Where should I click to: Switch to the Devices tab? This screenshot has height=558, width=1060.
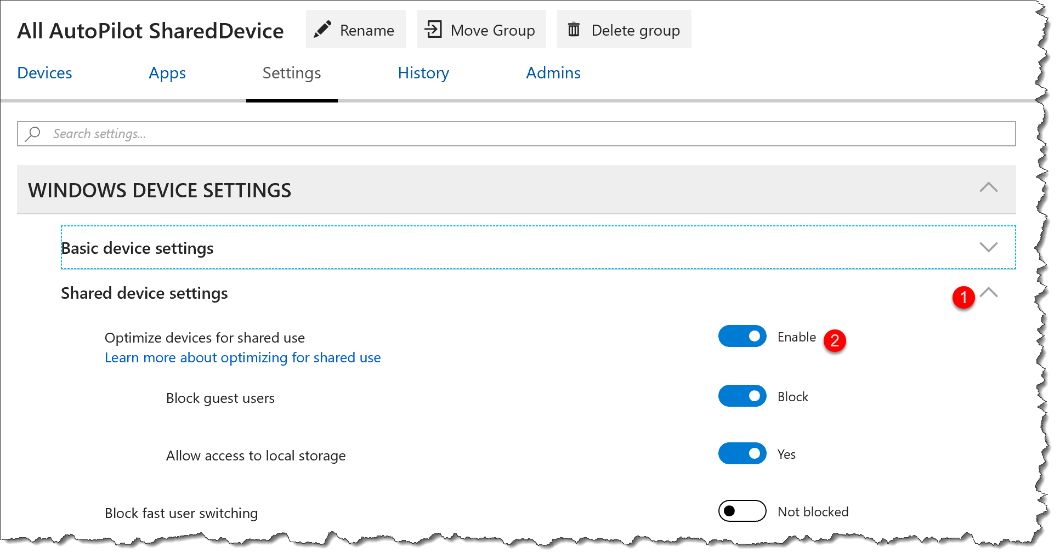click(44, 72)
